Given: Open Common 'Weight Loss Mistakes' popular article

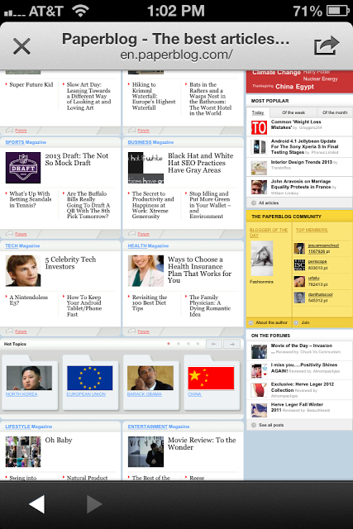Looking at the screenshot, I should point(296,125).
